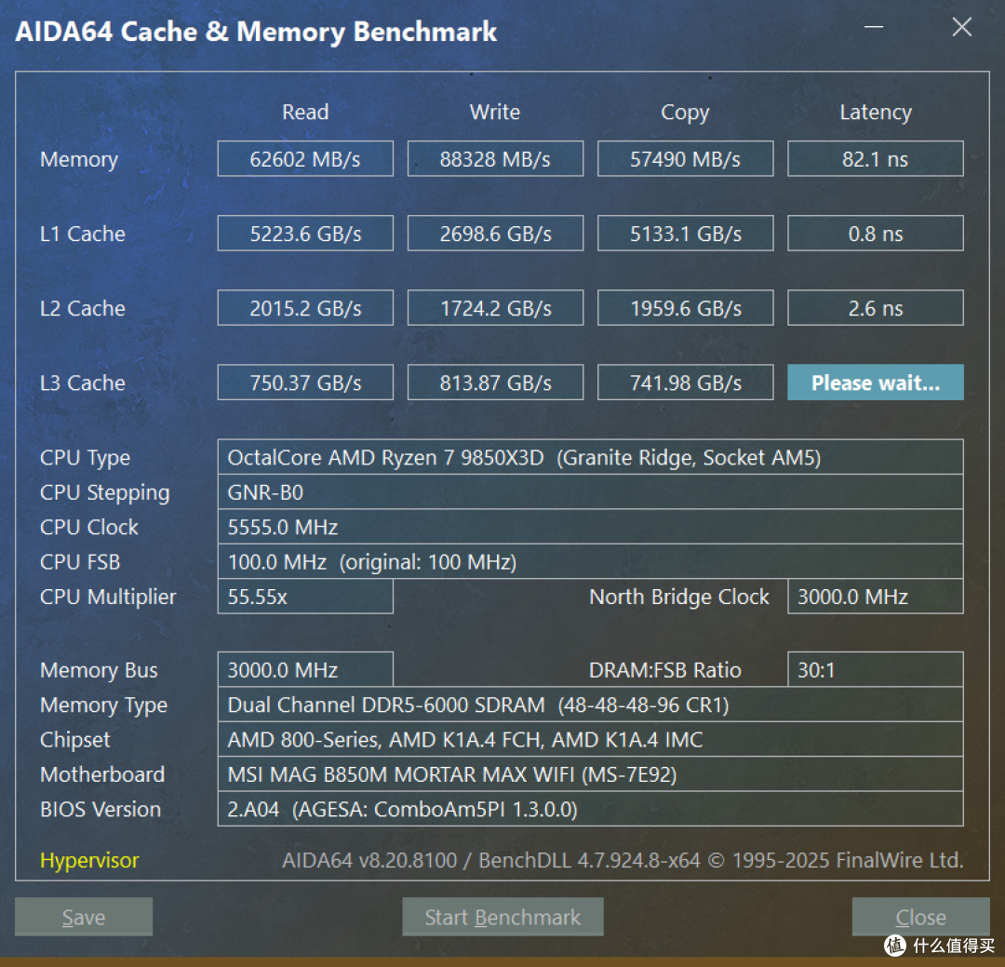Click the Memory Type label
This screenshot has height=967, width=1005.
103,705
